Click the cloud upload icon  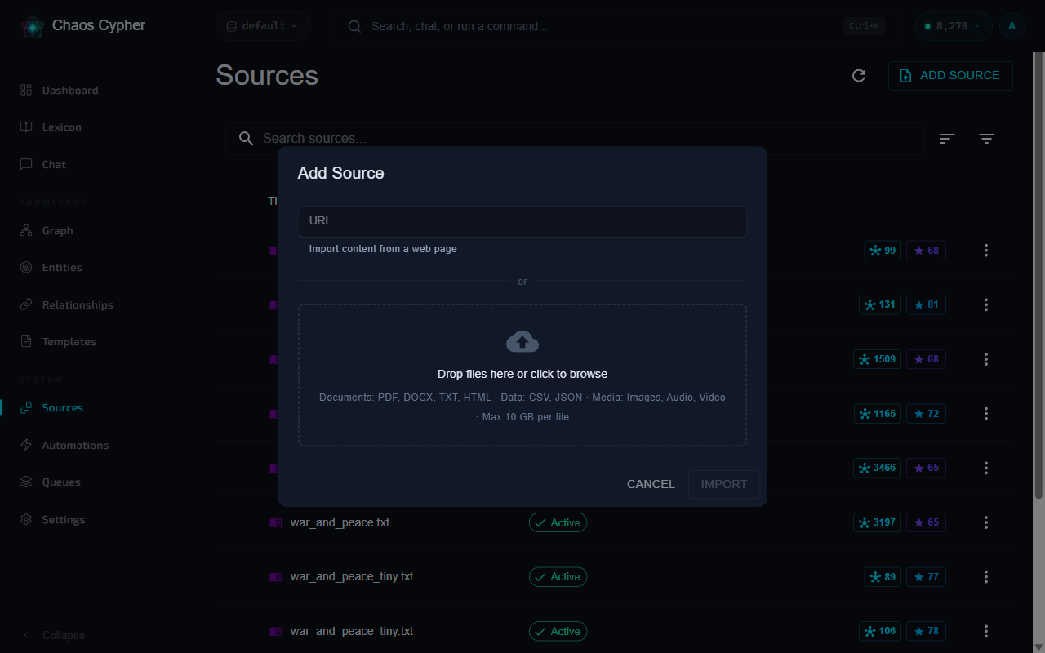click(522, 341)
